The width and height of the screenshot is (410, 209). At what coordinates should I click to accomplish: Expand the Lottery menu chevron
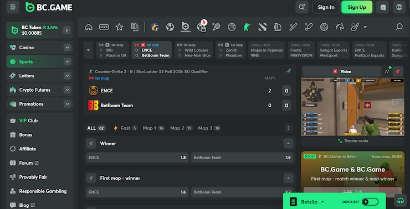tap(67, 76)
